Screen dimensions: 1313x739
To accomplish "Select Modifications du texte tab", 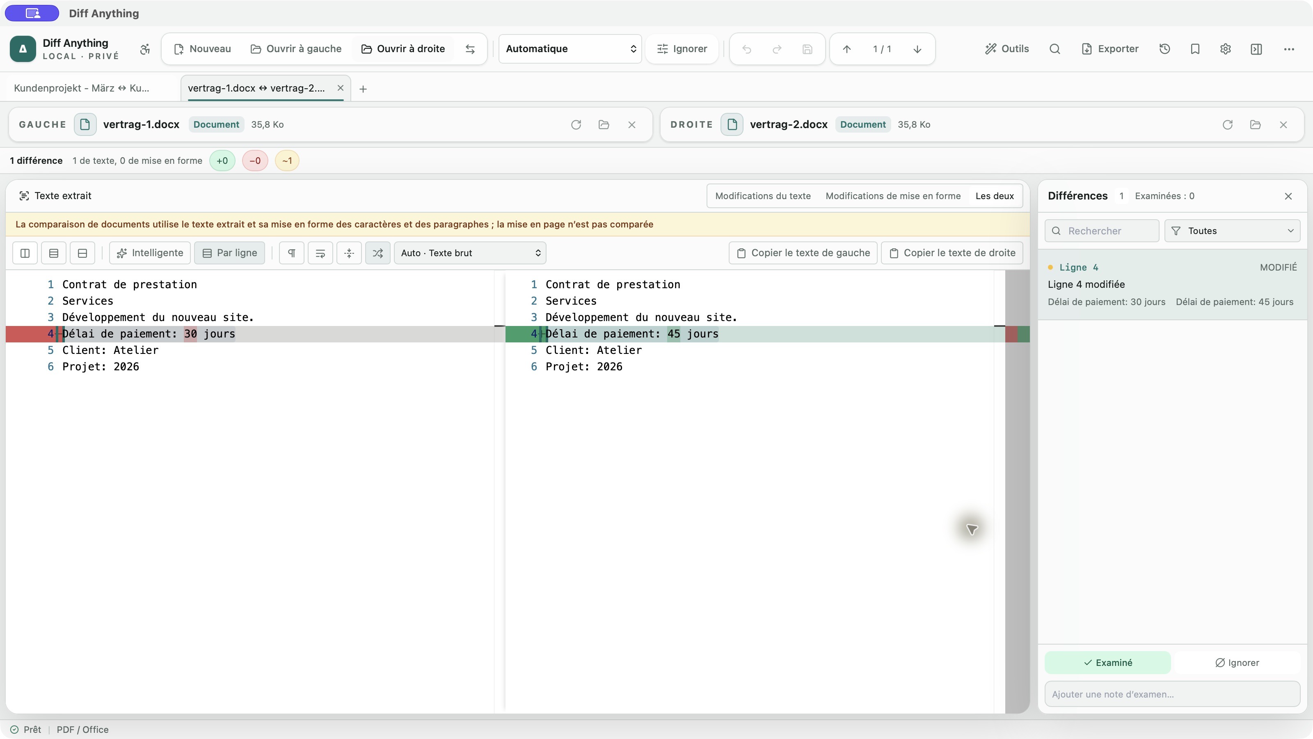I will pos(762,196).
